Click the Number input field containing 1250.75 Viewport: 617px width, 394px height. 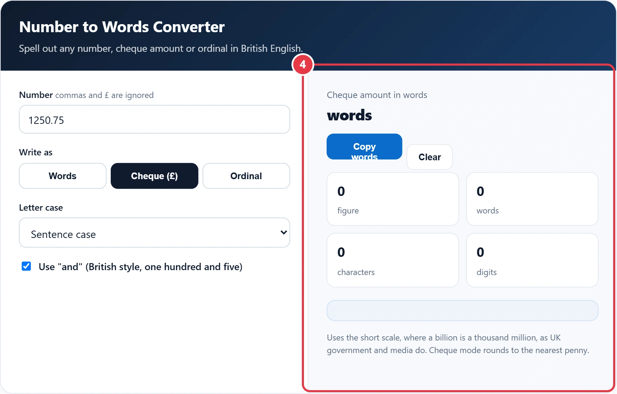point(154,119)
